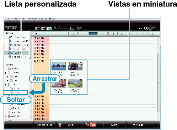Click the 3:00 PM time slot
Viewport: 177px width, 130px height.
pyautogui.click(x=41, y=103)
